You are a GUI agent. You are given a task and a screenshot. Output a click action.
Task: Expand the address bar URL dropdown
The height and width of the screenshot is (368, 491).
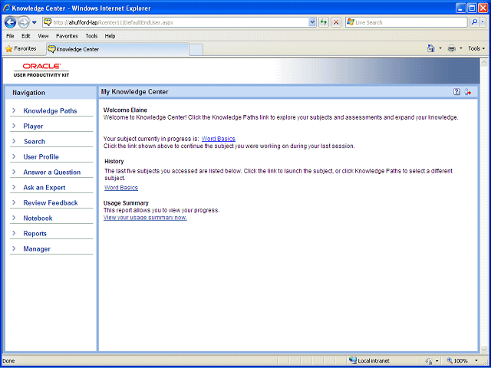pos(312,22)
